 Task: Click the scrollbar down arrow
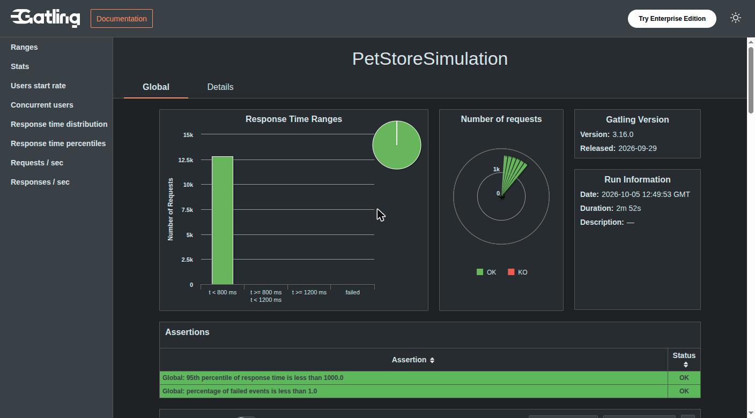[x=751, y=414]
